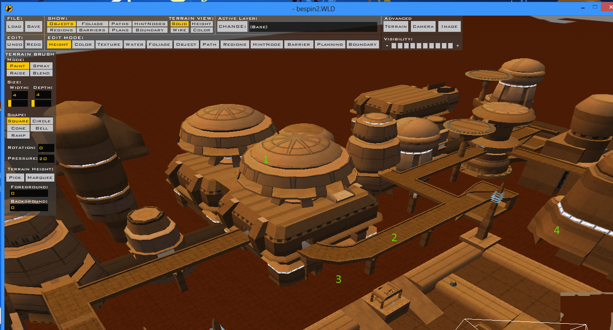Select Spray brush mode
The width and height of the screenshot is (613, 330).
click(41, 66)
